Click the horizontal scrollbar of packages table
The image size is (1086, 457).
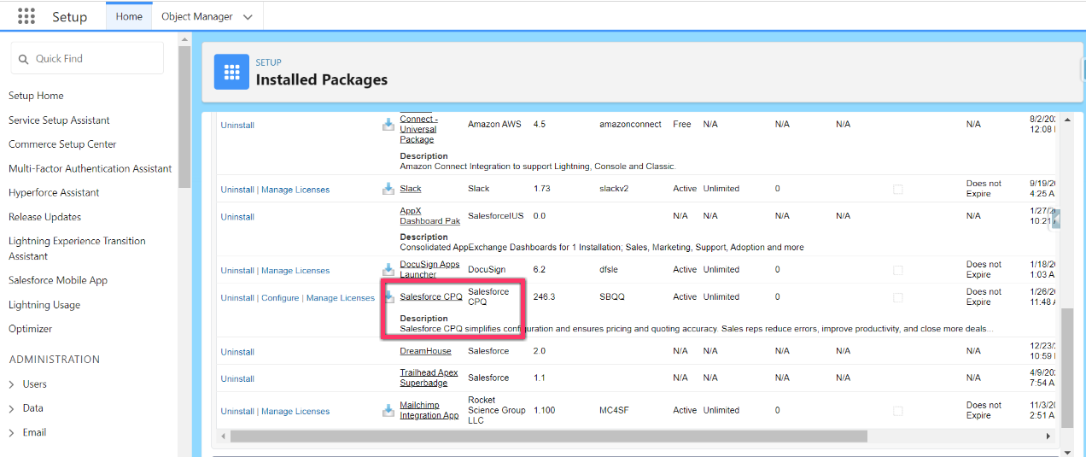pyautogui.click(x=548, y=436)
